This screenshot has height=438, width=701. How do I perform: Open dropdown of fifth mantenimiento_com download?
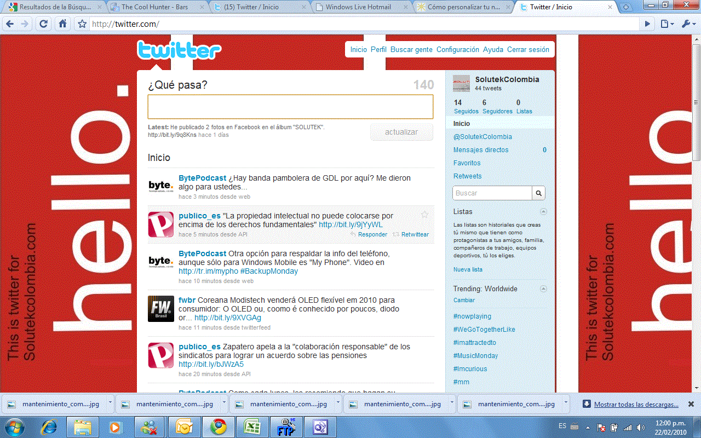(566, 402)
